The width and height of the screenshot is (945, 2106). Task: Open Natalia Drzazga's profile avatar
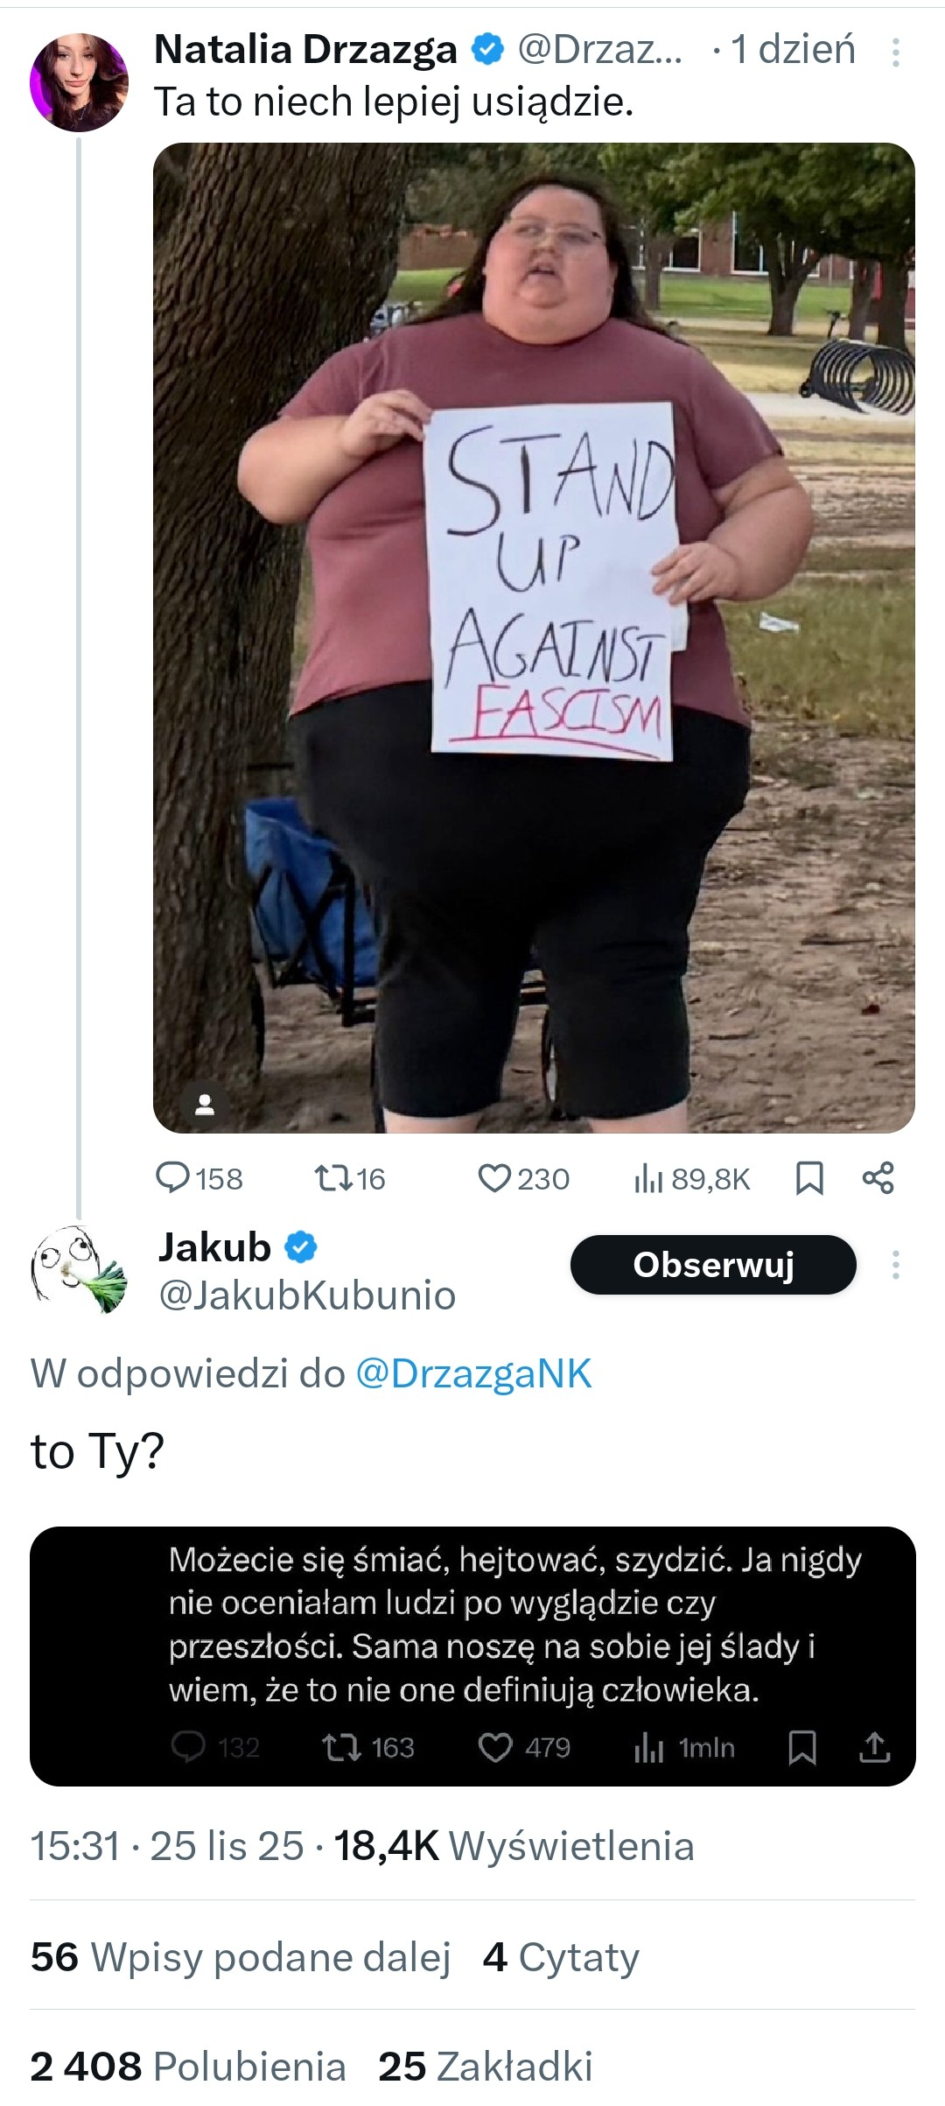pyautogui.click(x=79, y=82)
